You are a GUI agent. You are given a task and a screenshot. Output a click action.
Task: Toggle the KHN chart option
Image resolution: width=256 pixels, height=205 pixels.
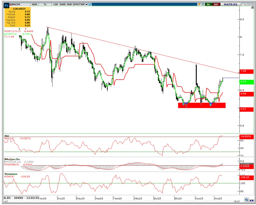tap(63, 5)
